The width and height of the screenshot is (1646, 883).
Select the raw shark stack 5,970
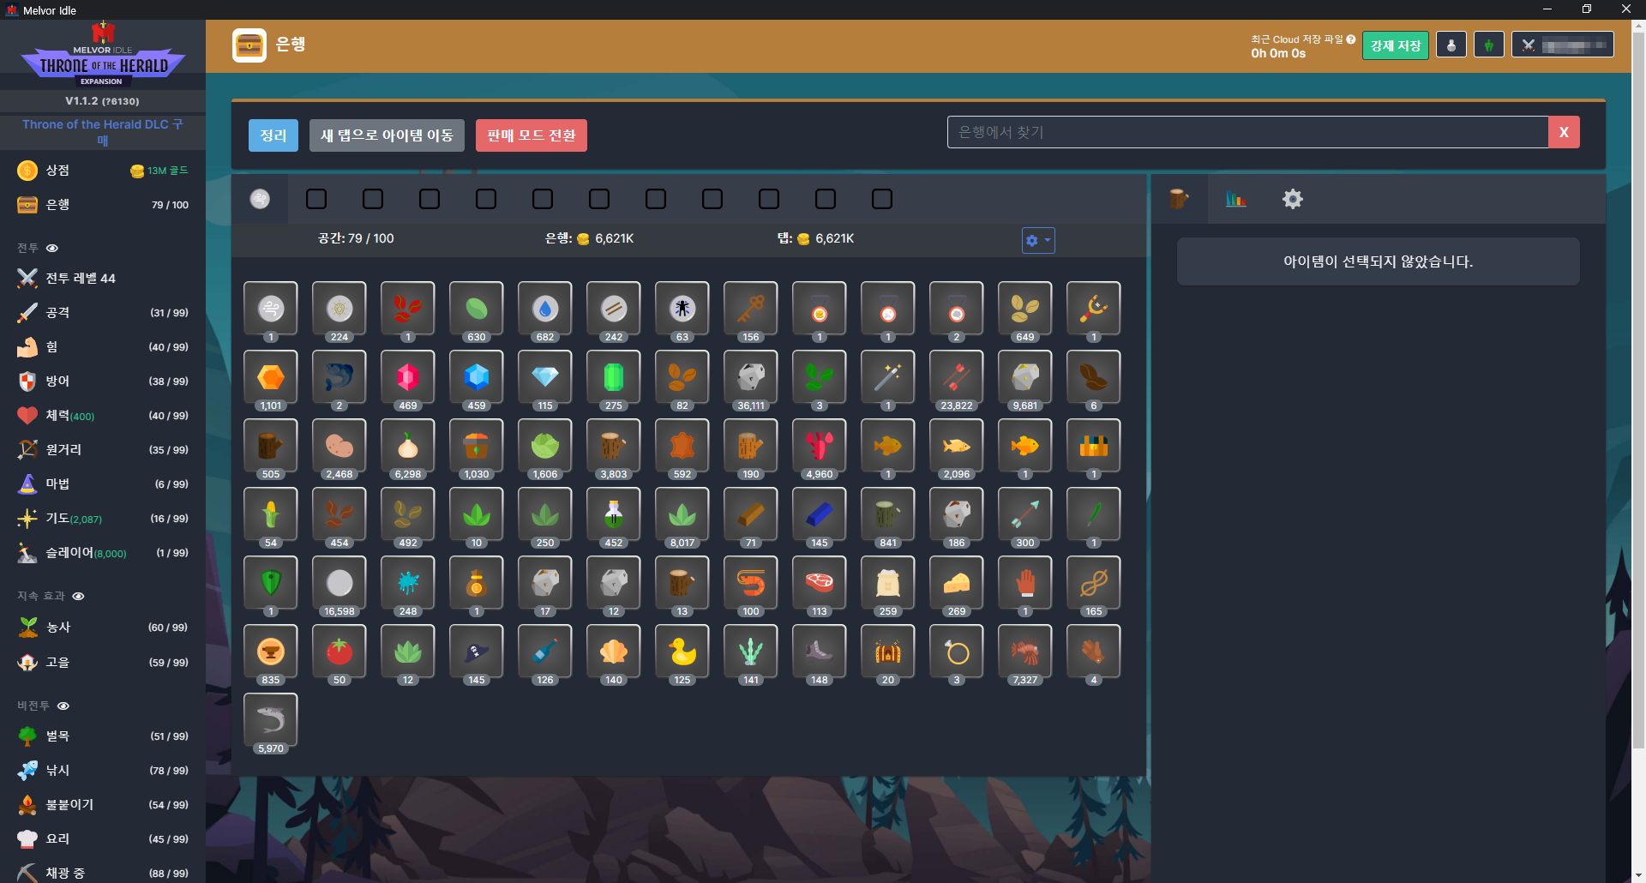coord(271,720)
